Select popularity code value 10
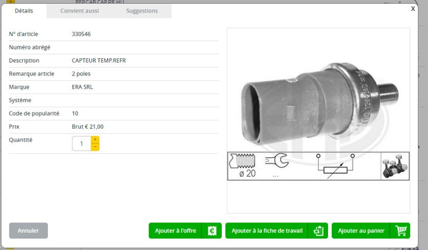This screenshot has height=250, width=428. 75,114
